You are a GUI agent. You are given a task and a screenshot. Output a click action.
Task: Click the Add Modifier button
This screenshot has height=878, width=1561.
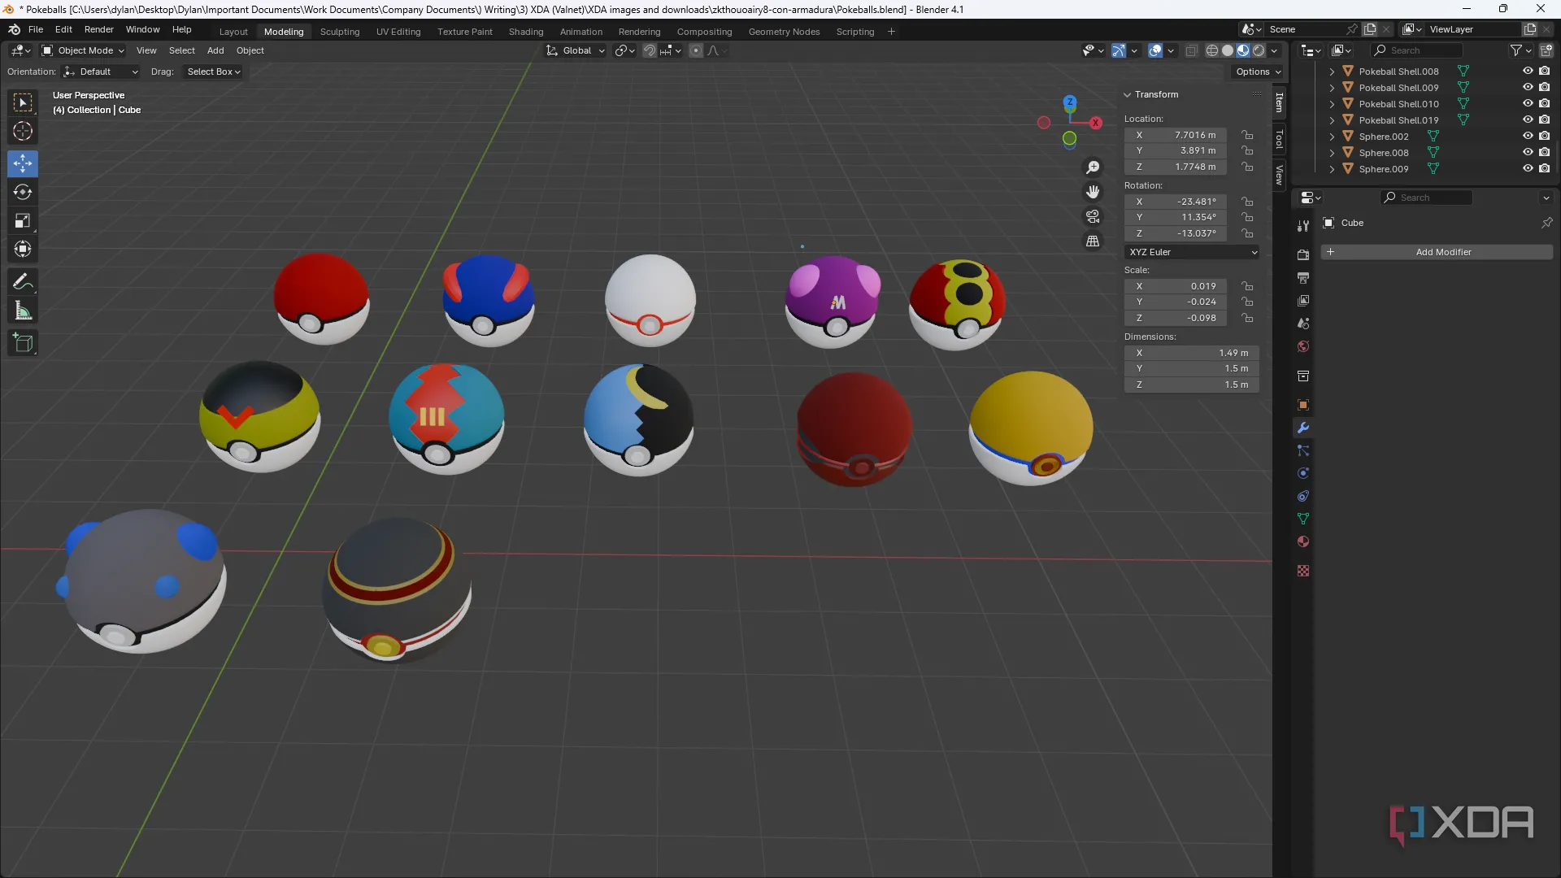click(1437, 252)
